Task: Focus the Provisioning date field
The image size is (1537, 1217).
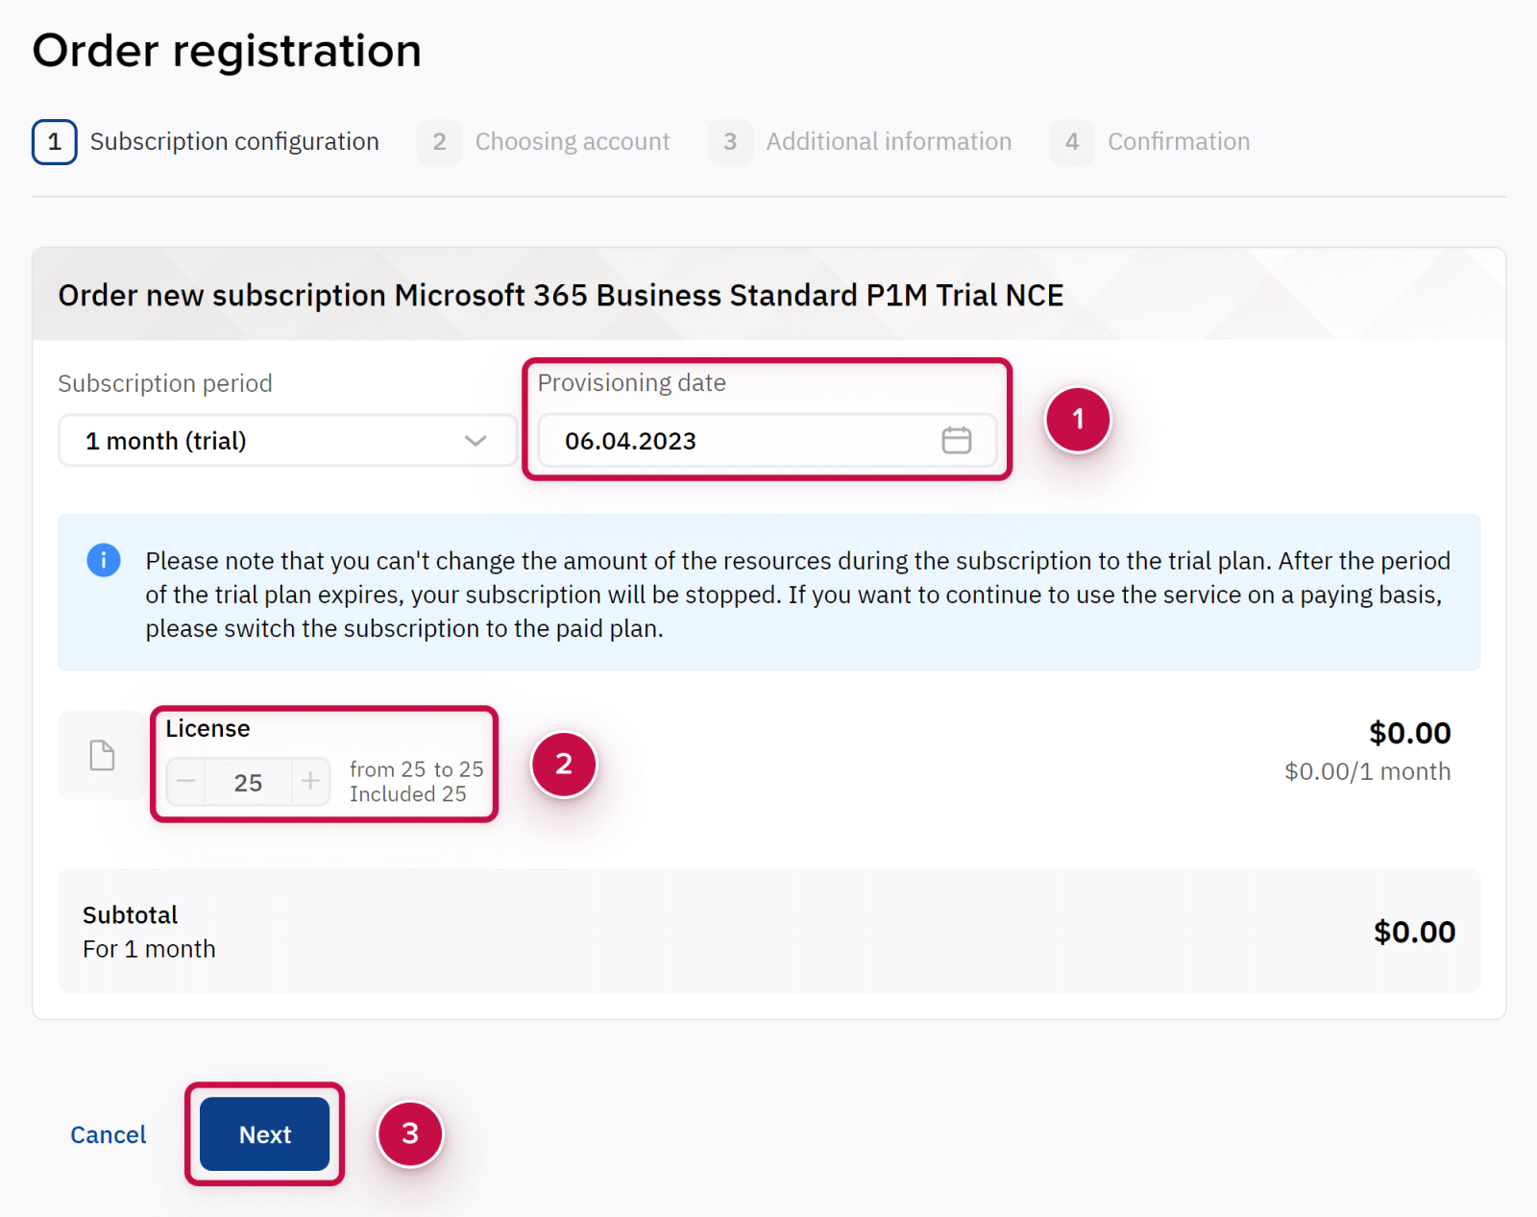Action: 740,441
